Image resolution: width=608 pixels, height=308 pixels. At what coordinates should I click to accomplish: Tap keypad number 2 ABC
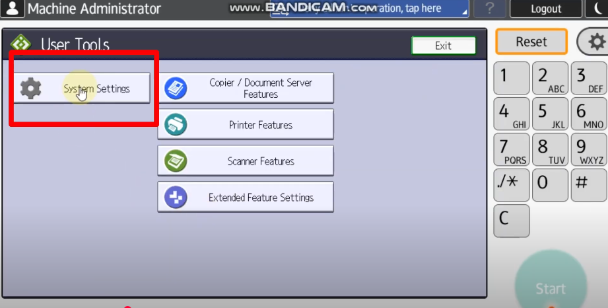pos(550,78)
